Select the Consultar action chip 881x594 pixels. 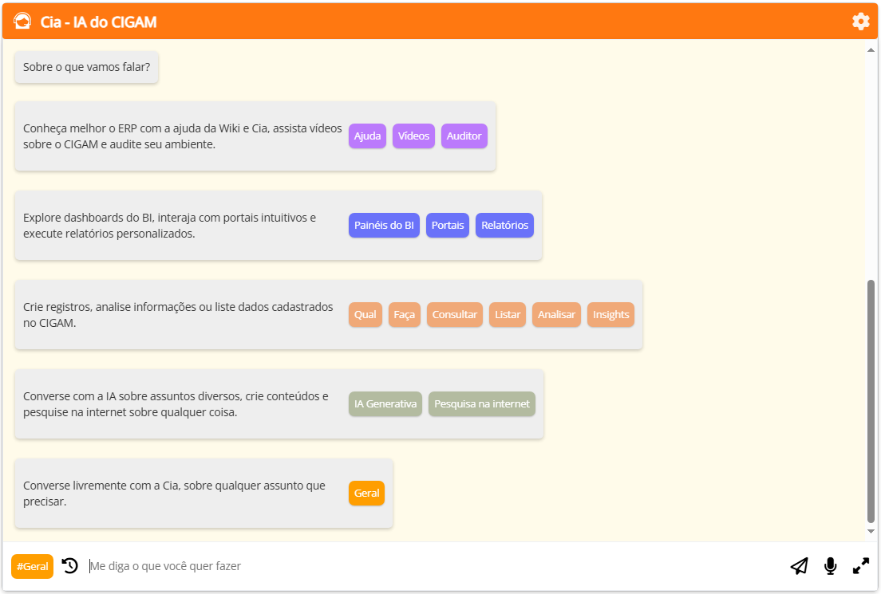455,314
